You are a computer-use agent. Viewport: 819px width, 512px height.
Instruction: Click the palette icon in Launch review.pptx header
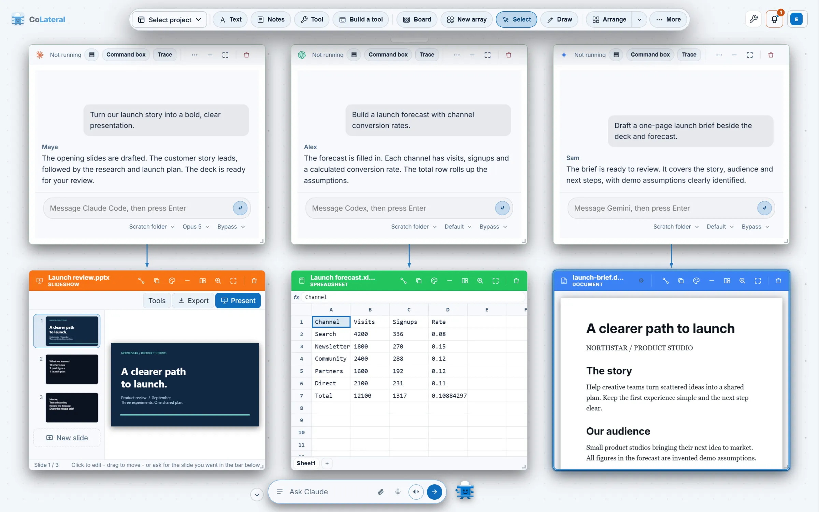coord(172,281)
